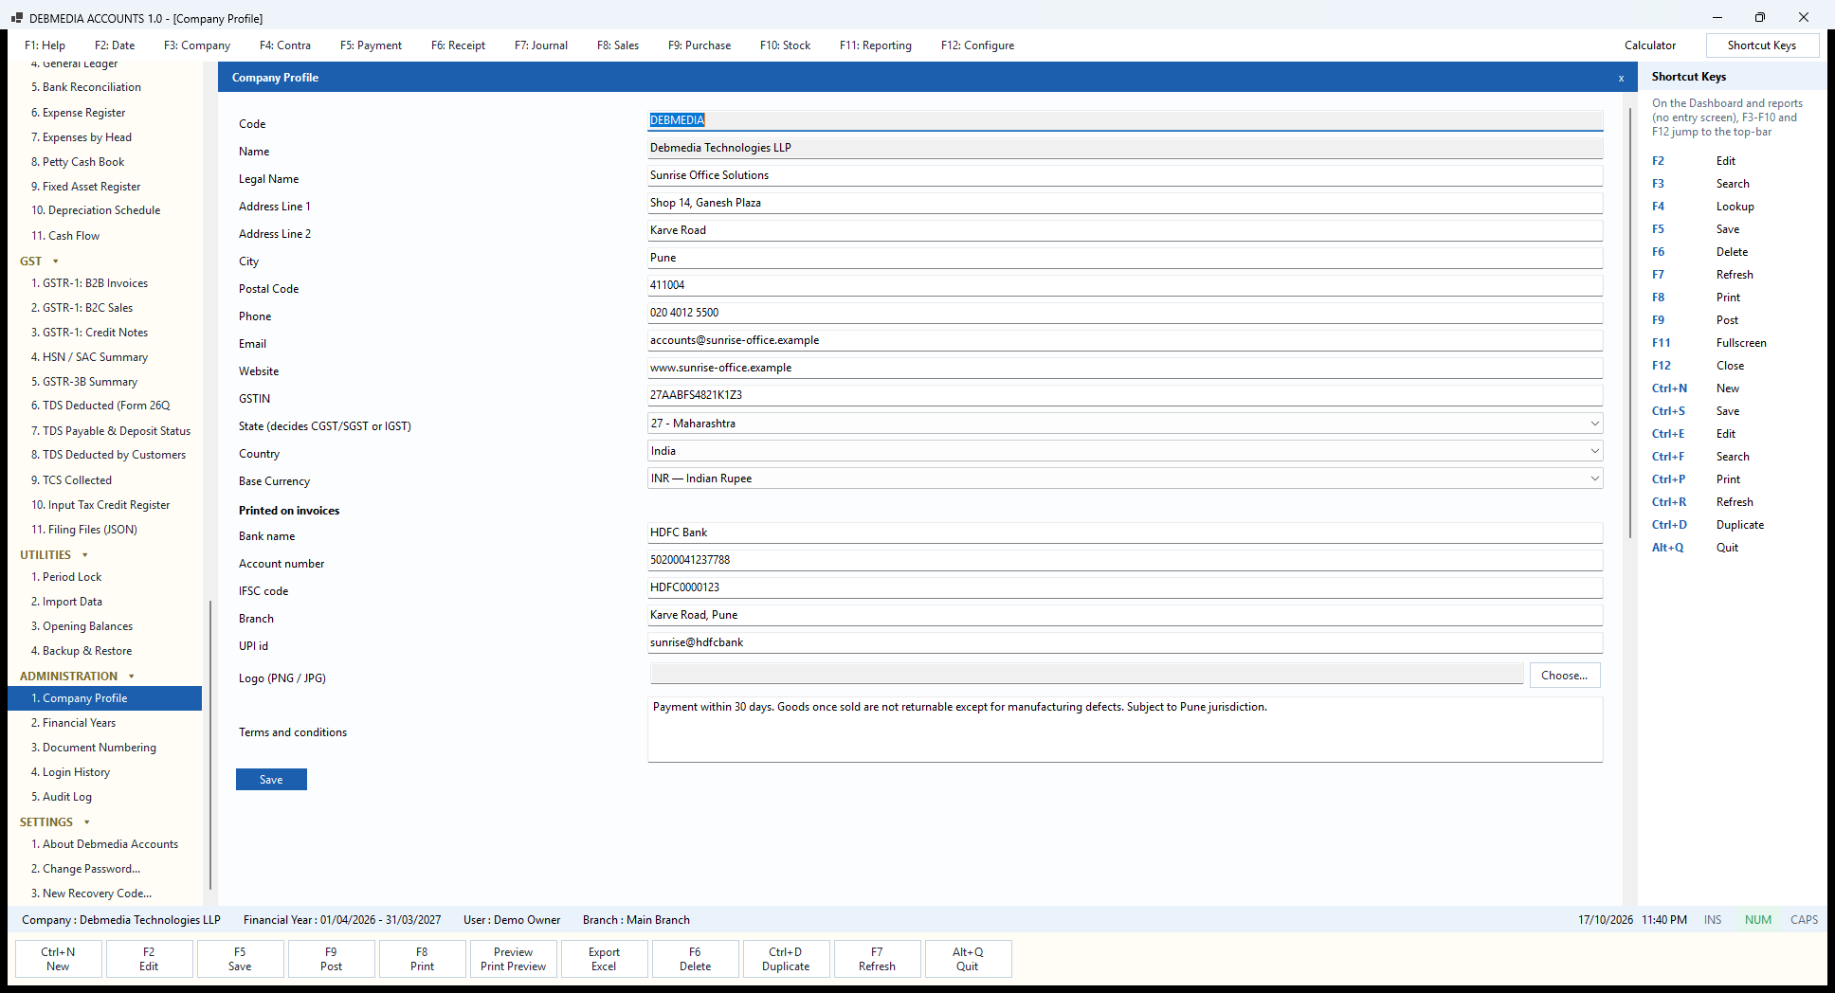
Task: Open the F5: Payment menu
Action: click(371, 45)
